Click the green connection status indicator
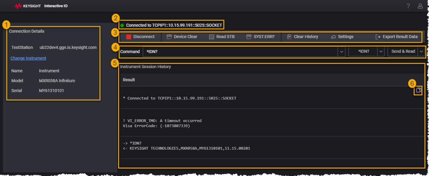Image resolution: width=429 pixels, height=176 pixels. pos(122,25)
